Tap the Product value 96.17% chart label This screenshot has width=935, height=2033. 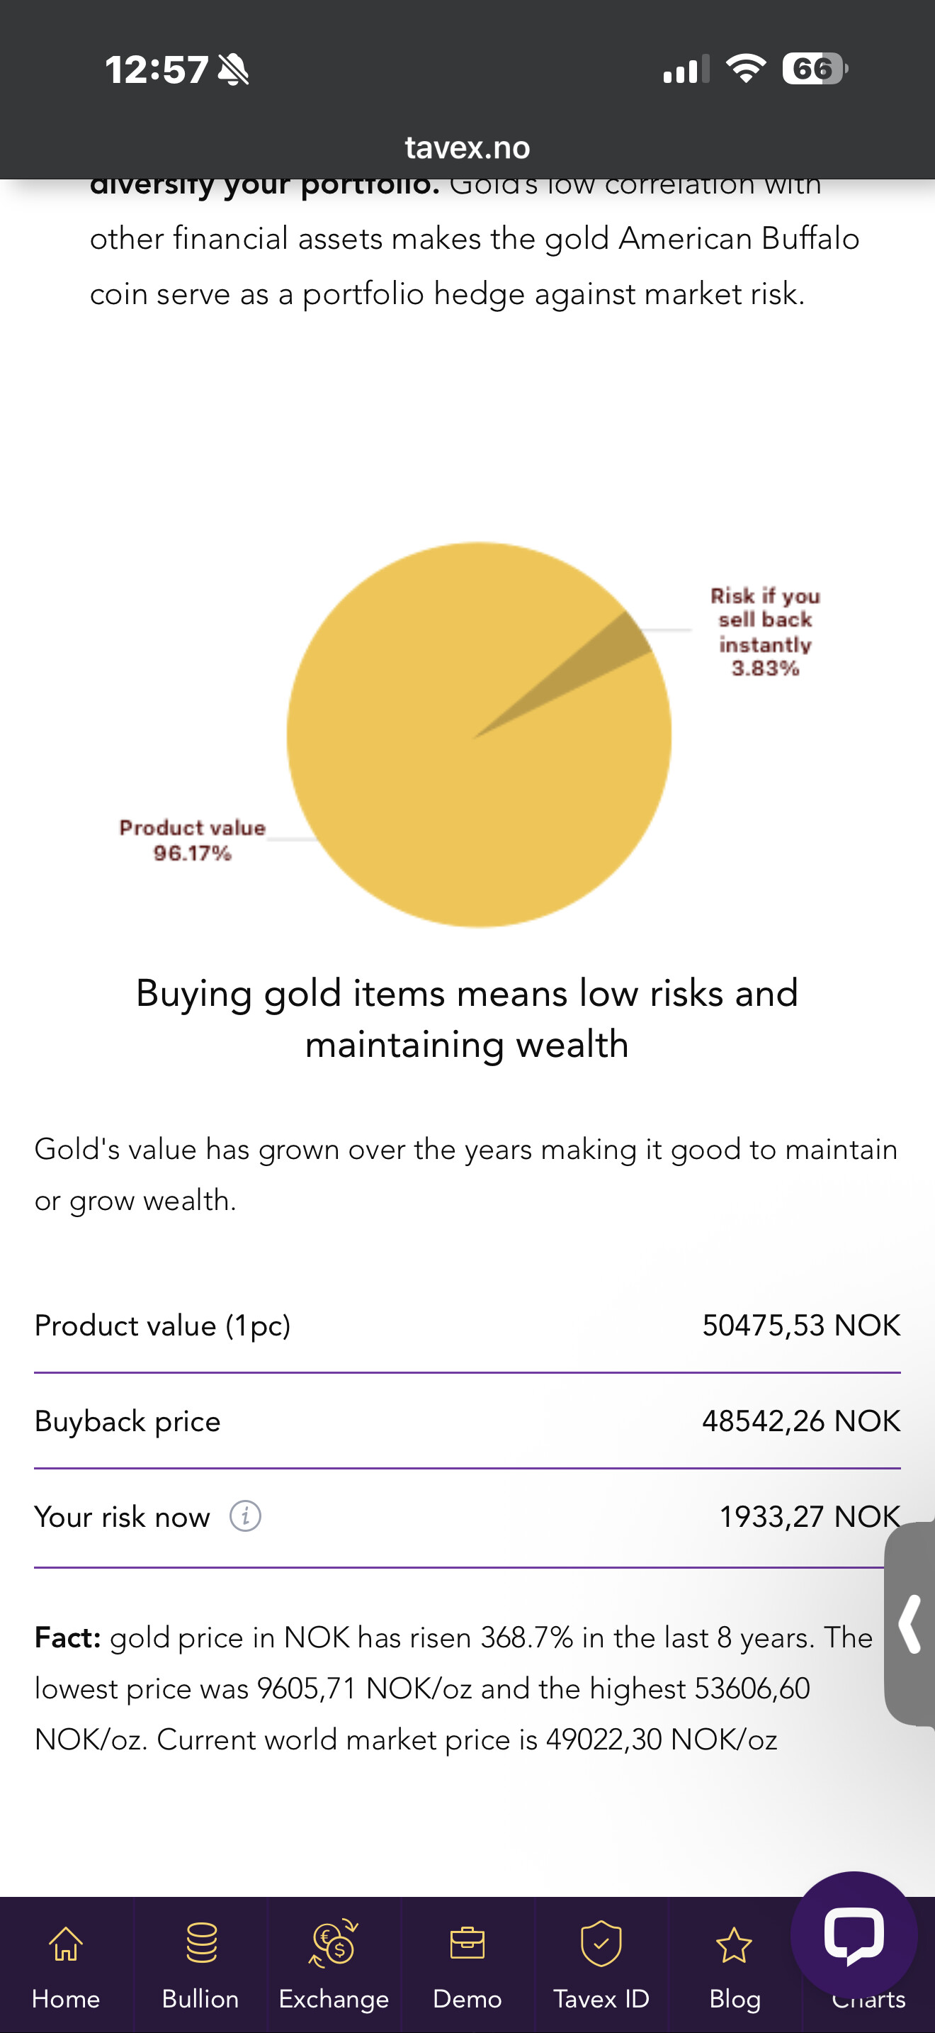point(193,840)
